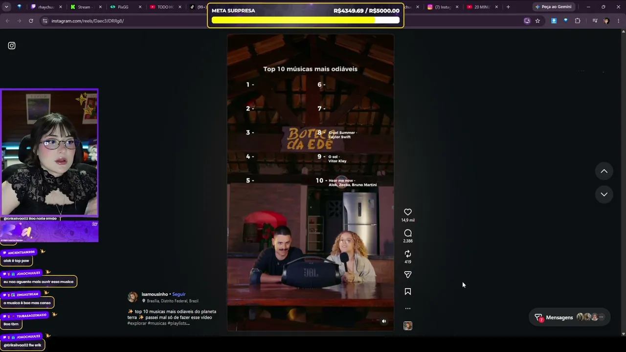Switch to the Kick Stream tab
Viewport: 626px width, 352px height.
85,7
